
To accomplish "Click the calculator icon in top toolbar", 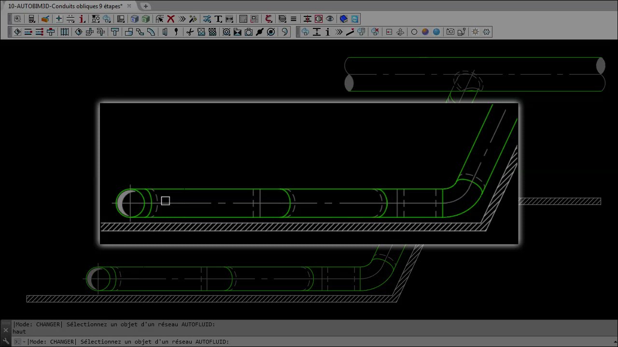I will click(31, 19).
